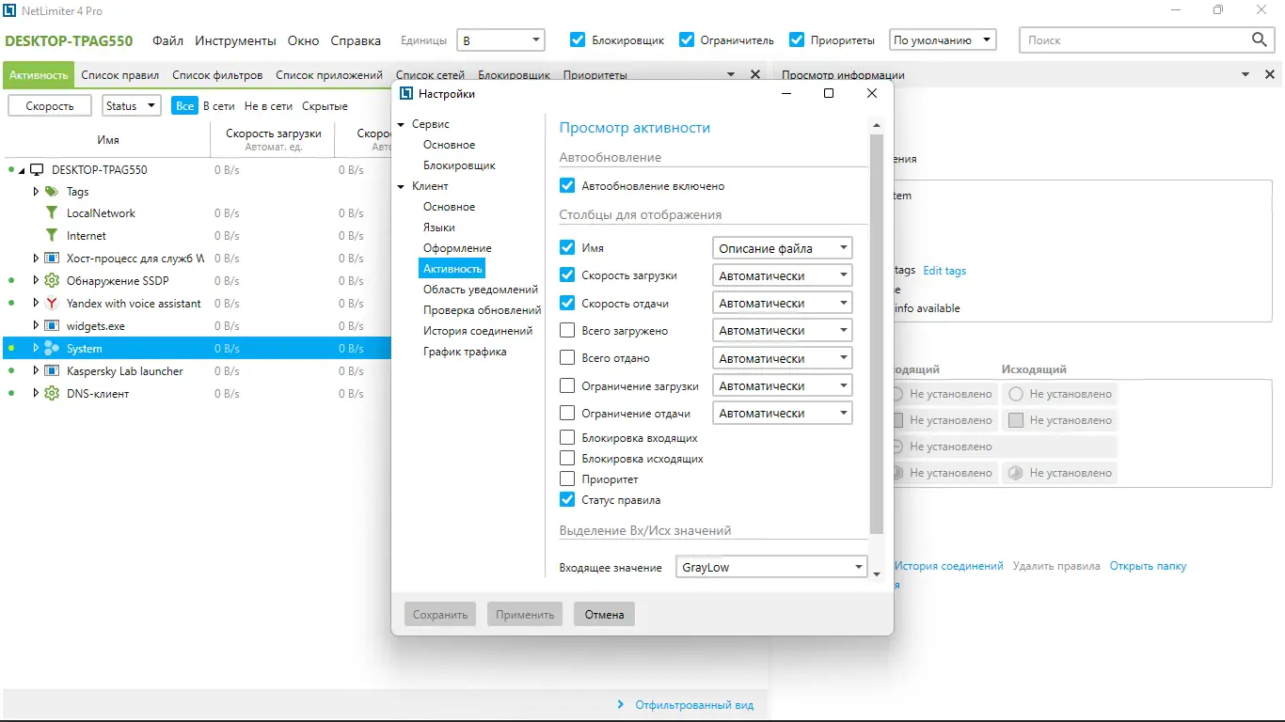Click the Kaspersky Lab launcher icon
The image size is (1285, 722).
pos(52,371)
